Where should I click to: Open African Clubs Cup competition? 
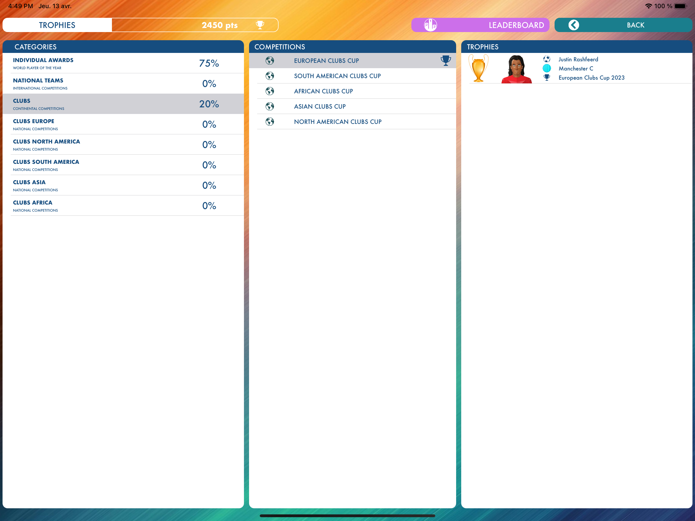pyautogui.click(x=353, y=91)
